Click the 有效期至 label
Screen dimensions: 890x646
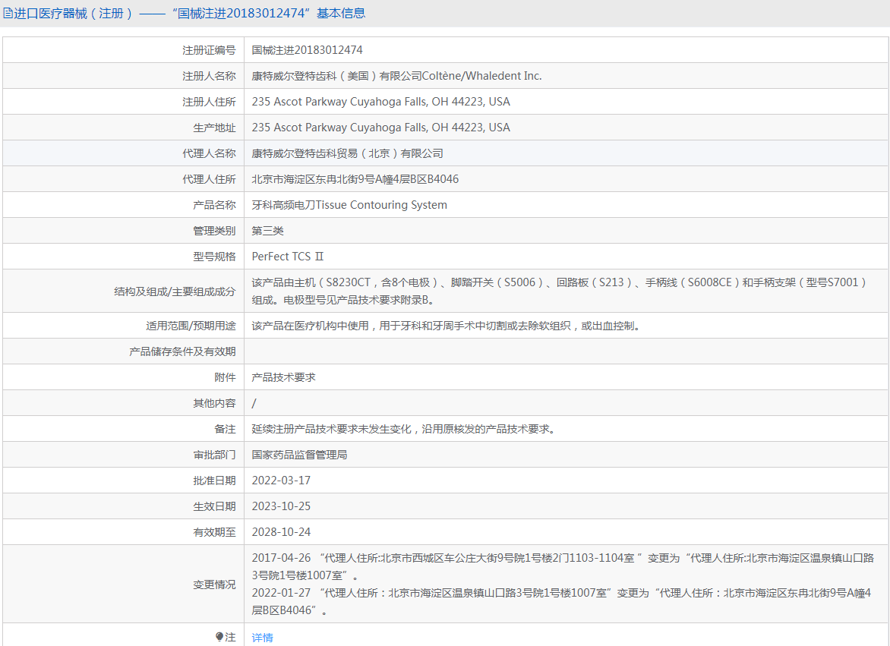coord(214,532)
